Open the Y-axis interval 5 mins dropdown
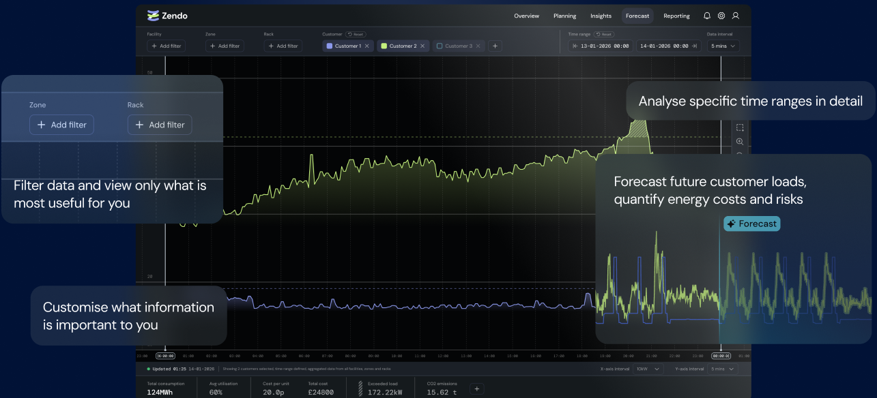The image size is (877, 398). (x=723, y=369)
